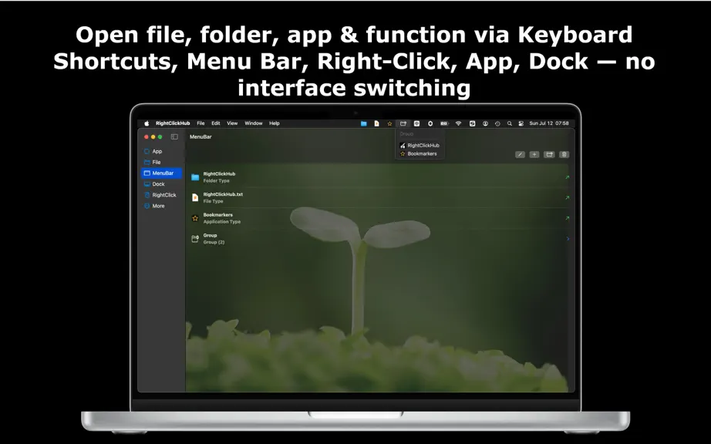This screenshot has height=444, width=711.
Task: Go to the Dock sidebar section
Action: coord(161,184)
